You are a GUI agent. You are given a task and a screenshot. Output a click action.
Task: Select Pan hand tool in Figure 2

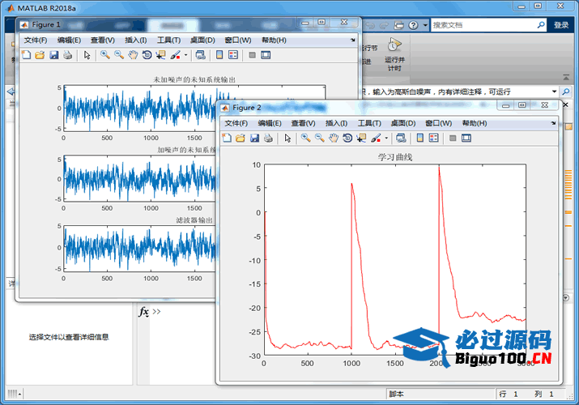334,138
